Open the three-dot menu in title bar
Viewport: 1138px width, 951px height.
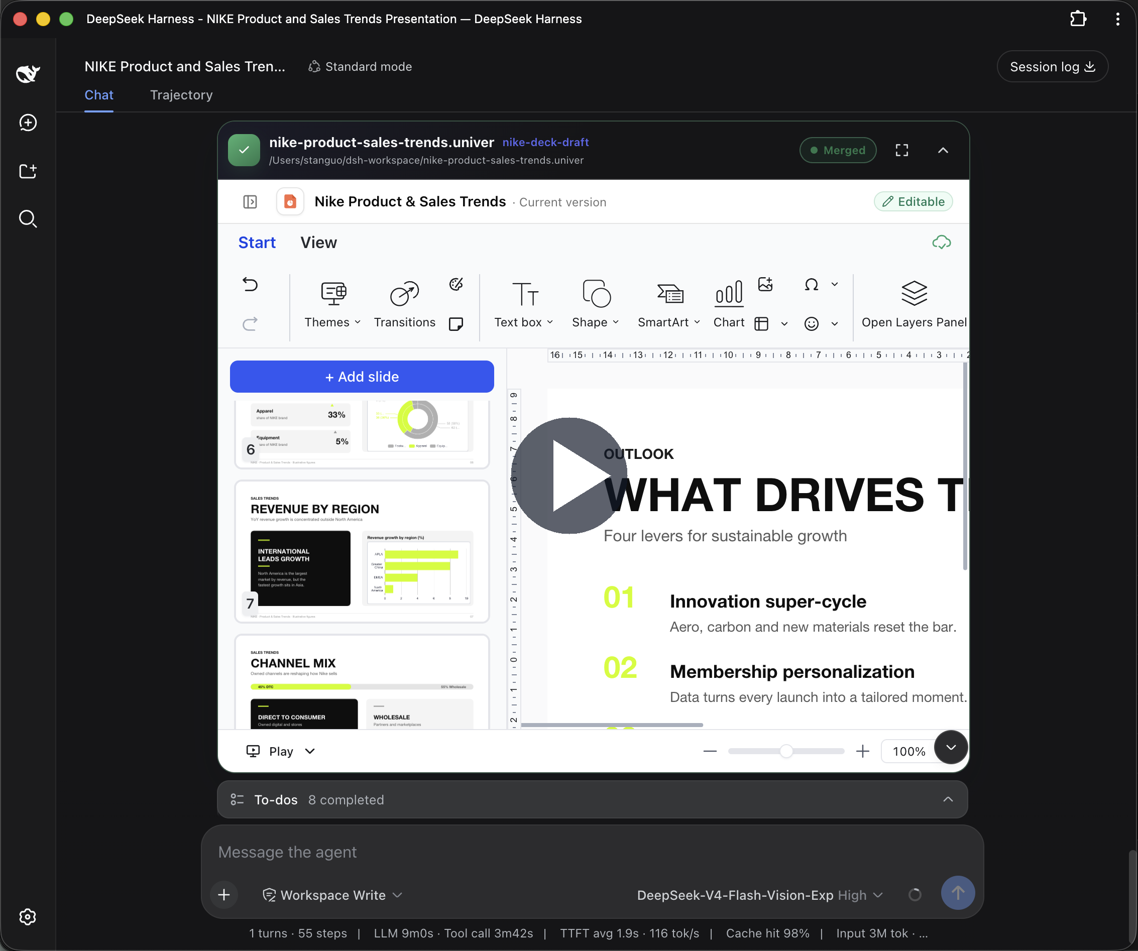tap(1117, 19)
